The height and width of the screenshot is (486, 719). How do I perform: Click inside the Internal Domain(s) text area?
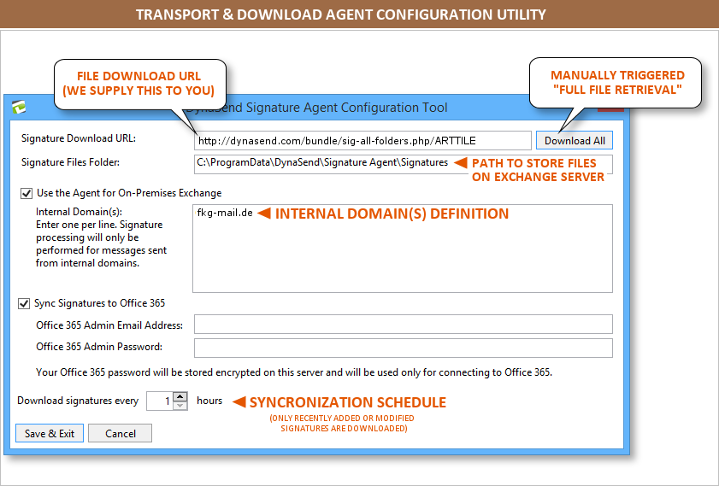(x=403, y=249)
